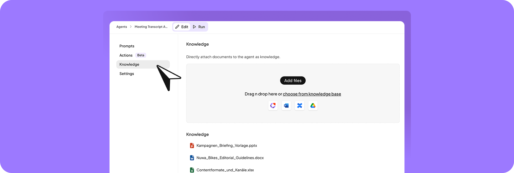Open the purple ring source integration icon
Image resolution: width=514 pixels, height=173 pixels.
click(273, 106)
